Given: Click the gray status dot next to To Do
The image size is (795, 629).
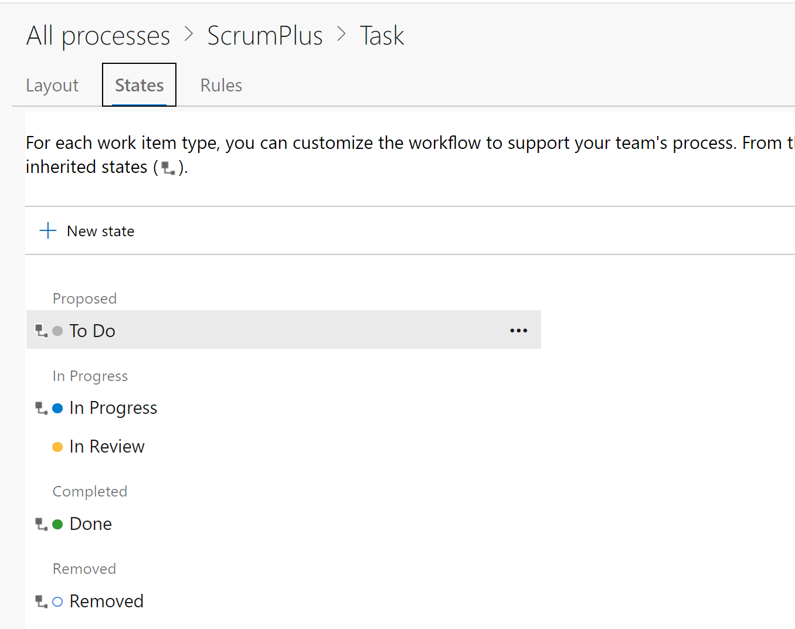Looking at the screenshot, I should [x=57, y=330].
